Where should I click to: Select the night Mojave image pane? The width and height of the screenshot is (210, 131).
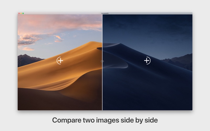pos(148,62)
